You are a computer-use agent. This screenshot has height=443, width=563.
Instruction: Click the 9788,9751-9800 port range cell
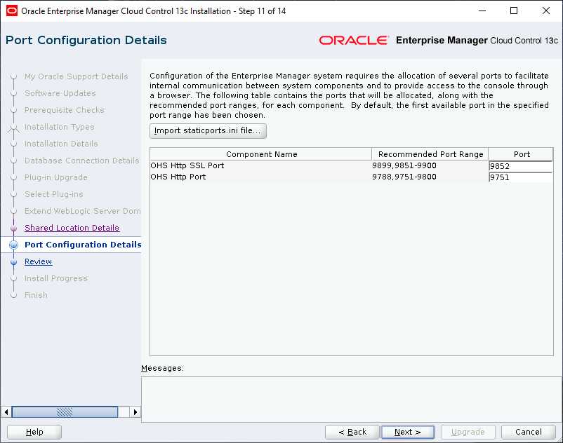click(x=404, y=177)
